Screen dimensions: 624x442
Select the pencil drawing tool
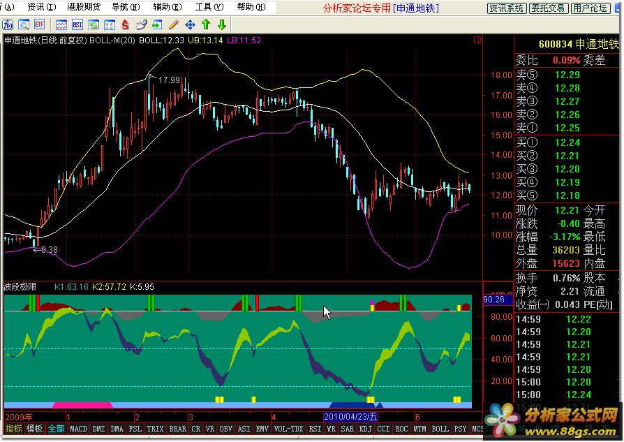174,24
